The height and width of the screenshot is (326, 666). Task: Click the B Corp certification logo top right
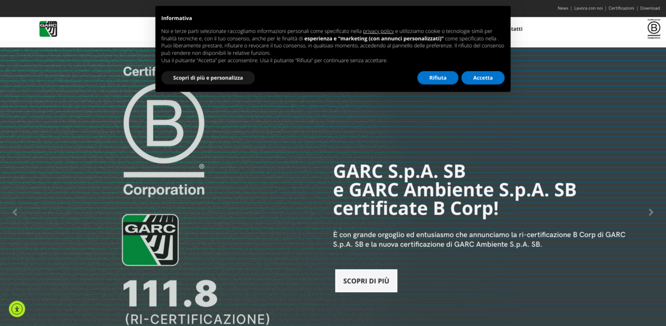click(653, 29)
